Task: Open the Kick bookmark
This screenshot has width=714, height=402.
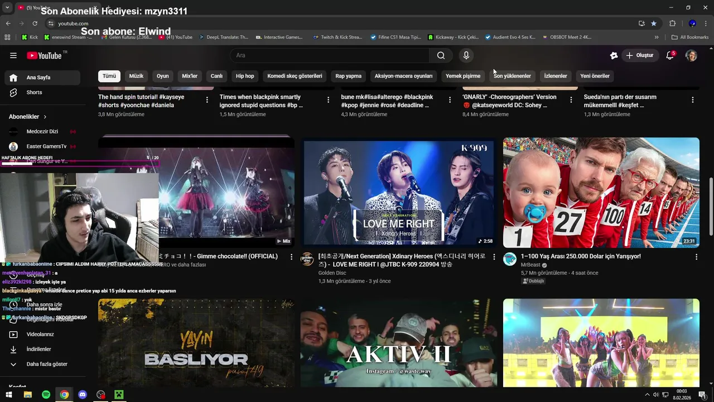Action: coord(30,37)
